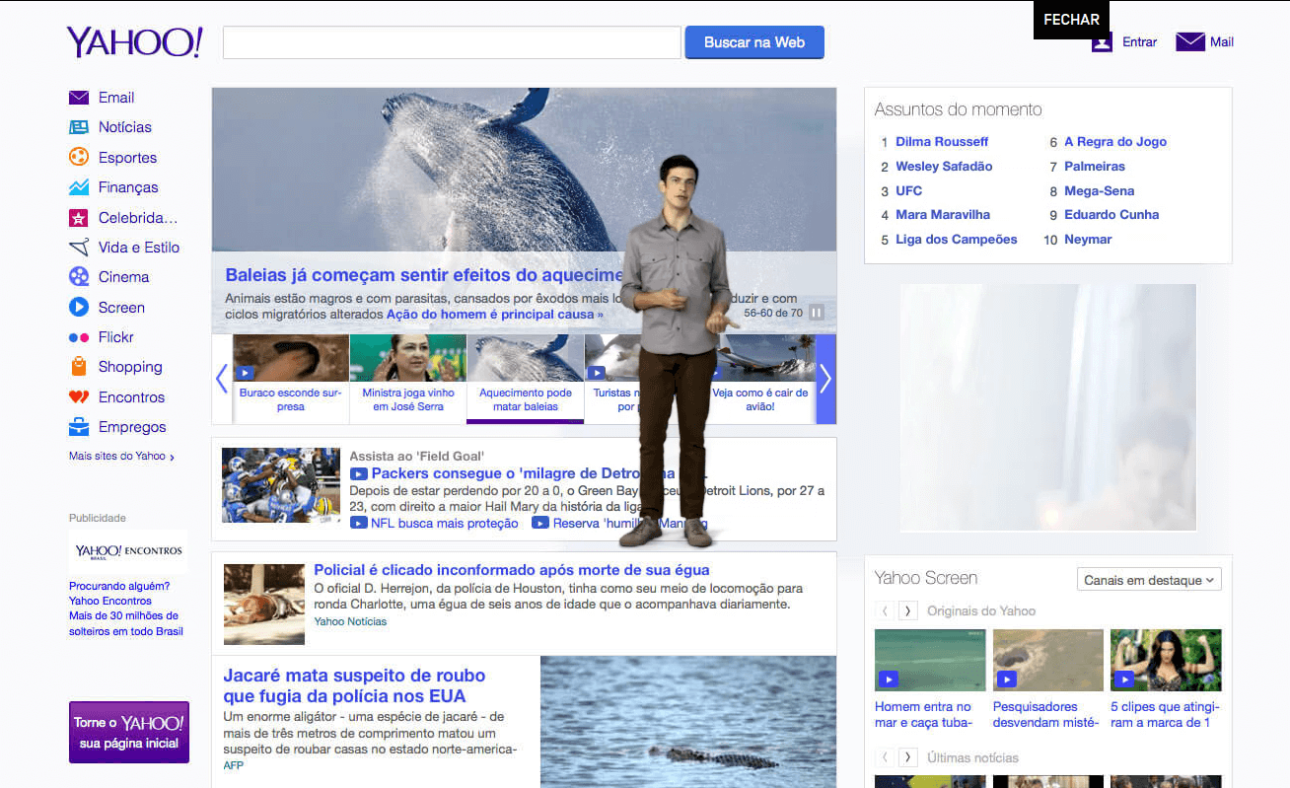This screenshot has width=1290, height=788.
Task: Click the Entrar user profile icon
Action: 1102,42
